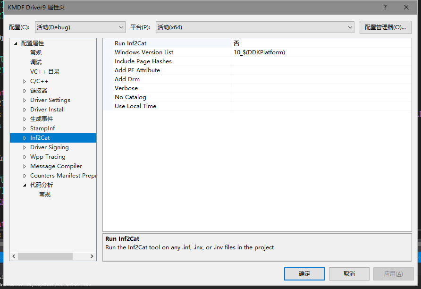
Task: Expand the Message Compiler node arrow
Action: pos(25,166)
